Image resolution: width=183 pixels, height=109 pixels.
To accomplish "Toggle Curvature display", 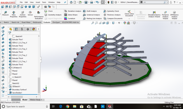I will tap(70, 19).
